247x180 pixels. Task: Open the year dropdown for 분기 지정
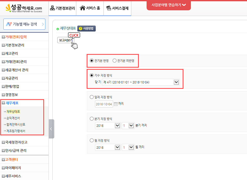pyautogui.click(x=108, y=126)
